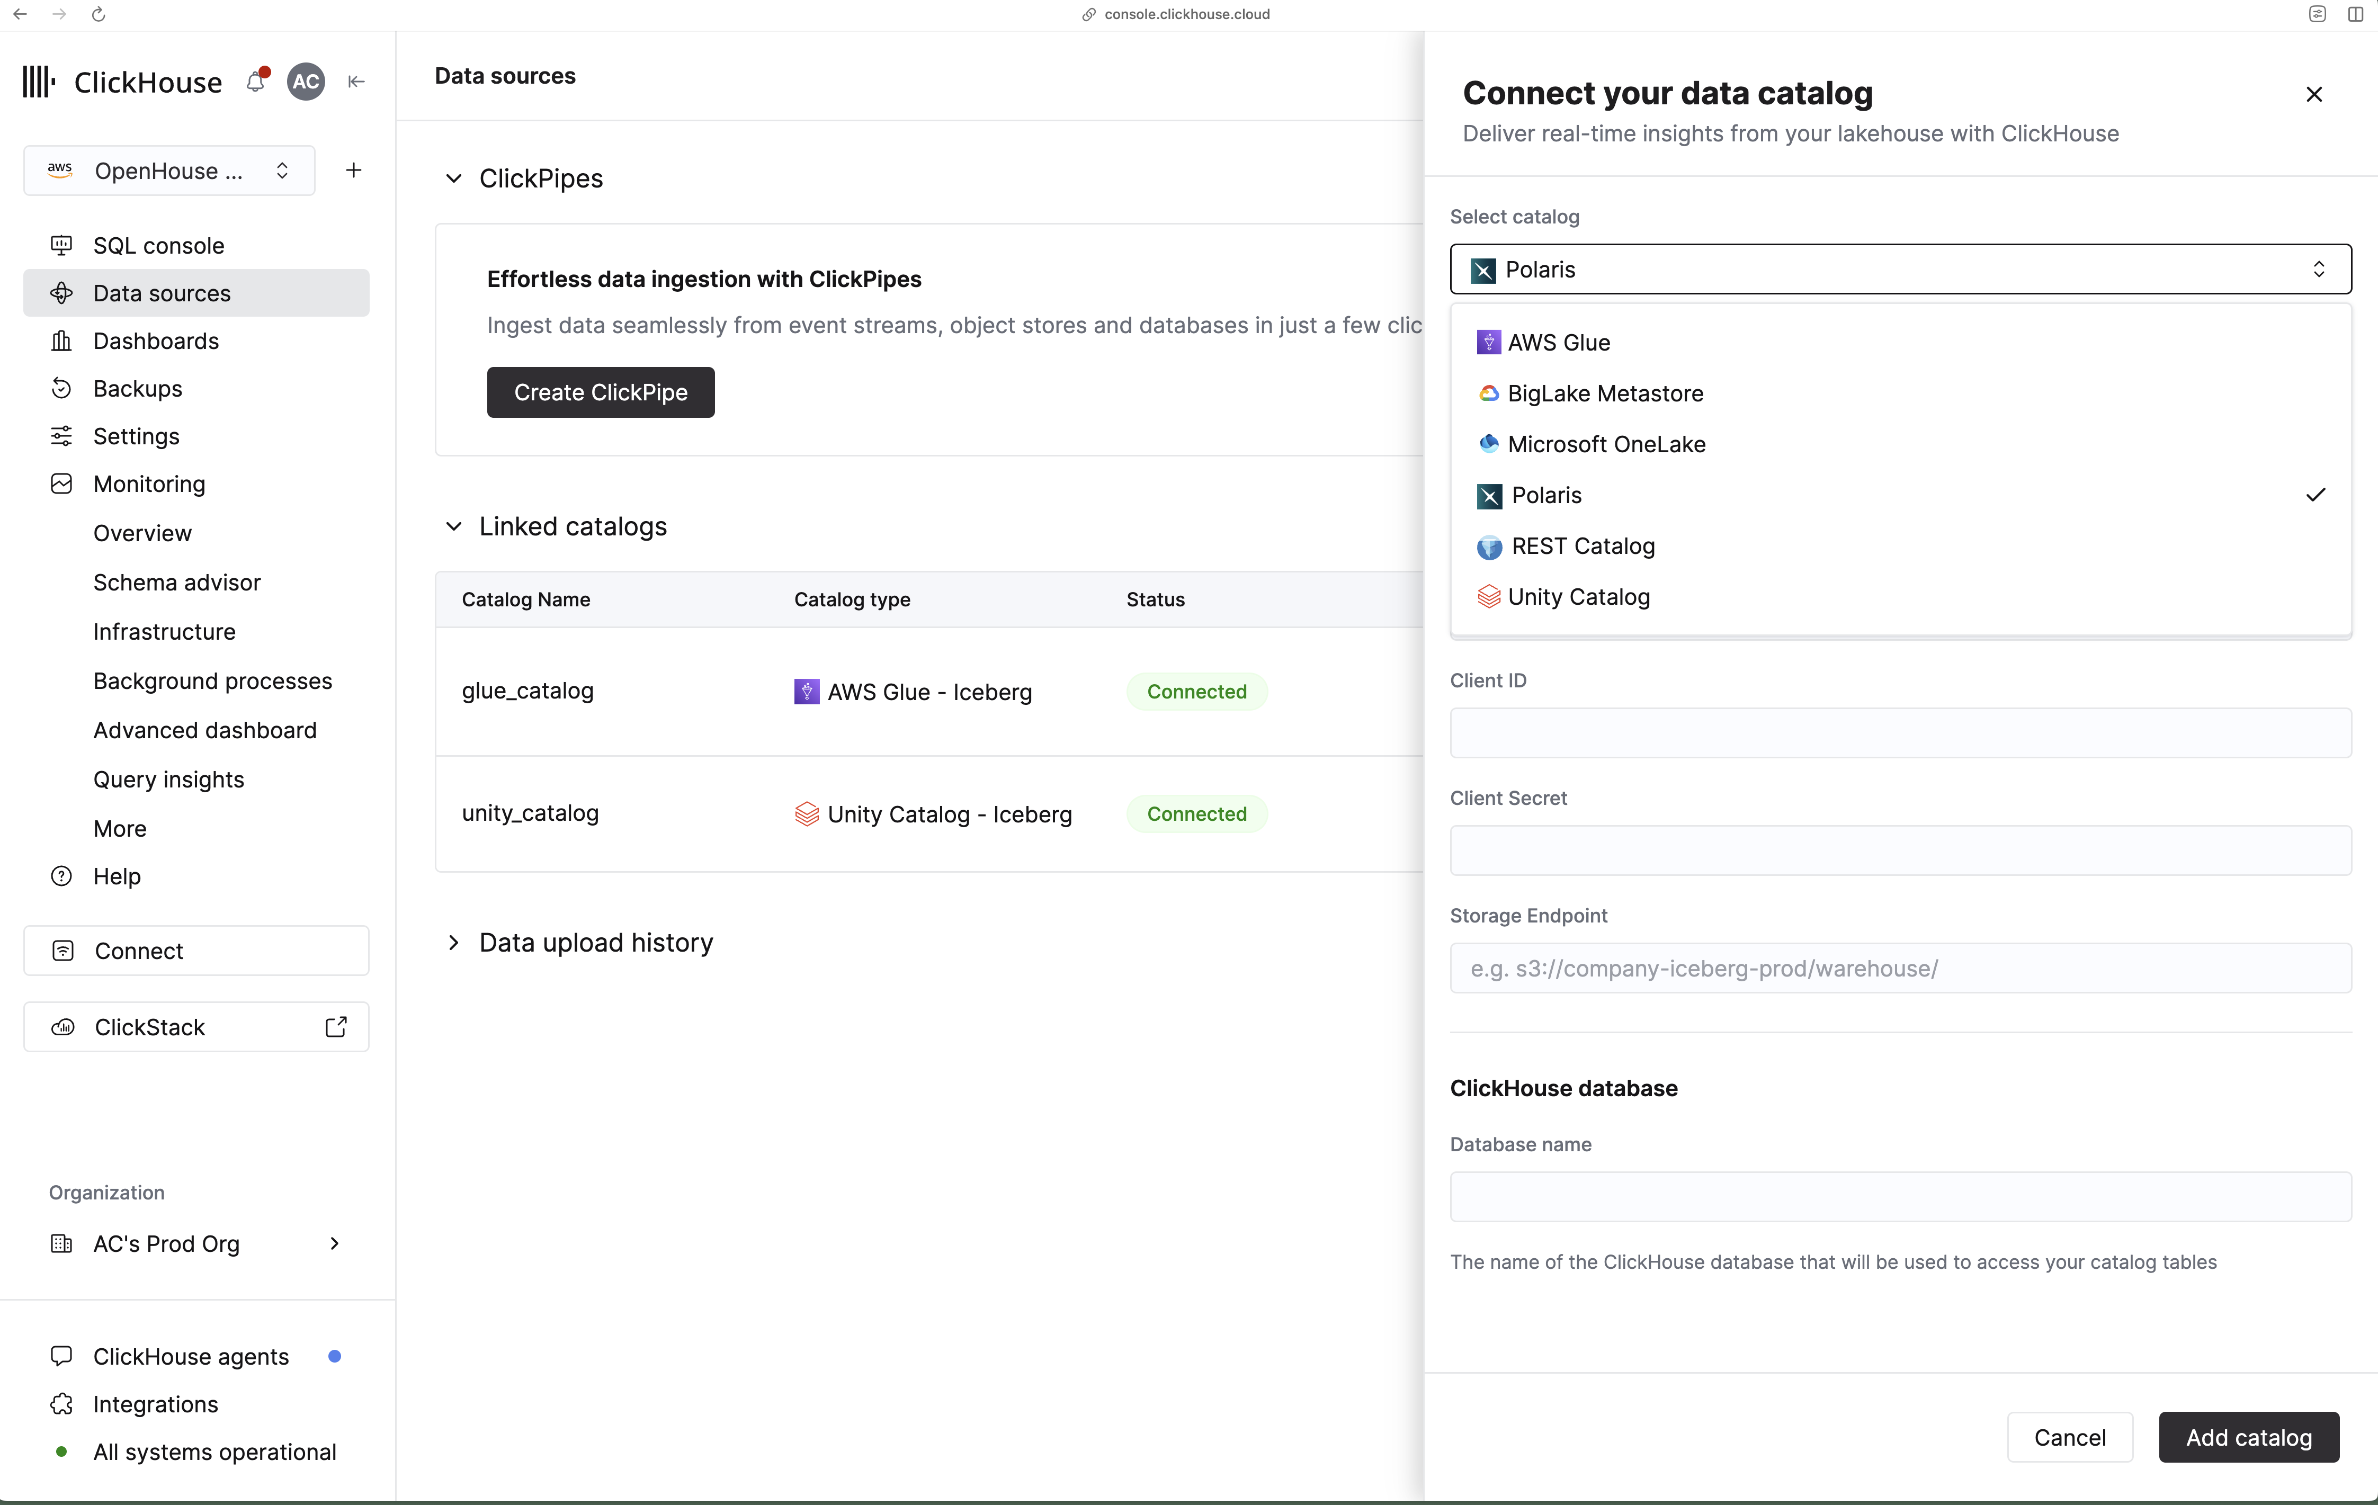Select Polaris in the catalog list
2378x1505 pixels.
point(1900,495)
